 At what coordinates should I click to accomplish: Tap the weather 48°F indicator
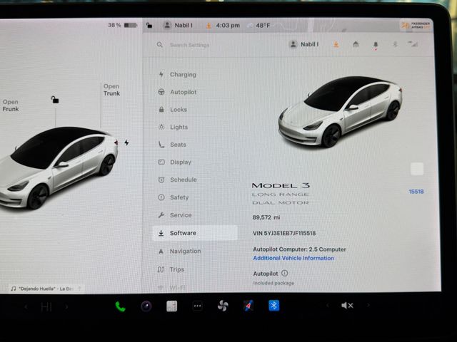[258, 26]
